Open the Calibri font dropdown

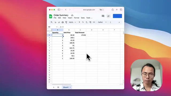pos(102,22)
